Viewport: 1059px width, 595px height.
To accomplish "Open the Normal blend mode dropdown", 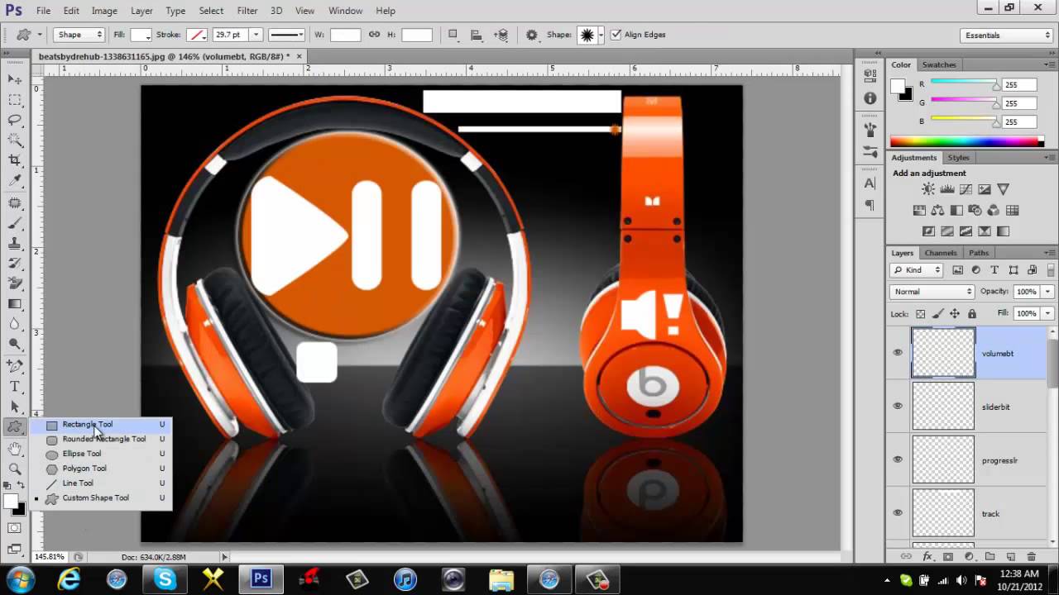I will (932, 292).
